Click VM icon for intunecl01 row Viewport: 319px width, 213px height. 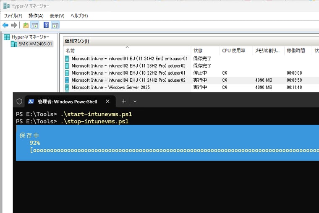click(67, 59)
